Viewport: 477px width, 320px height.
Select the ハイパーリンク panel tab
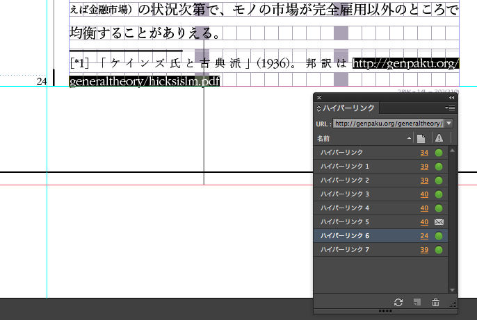pyautogui.click(x=346, y=108)
